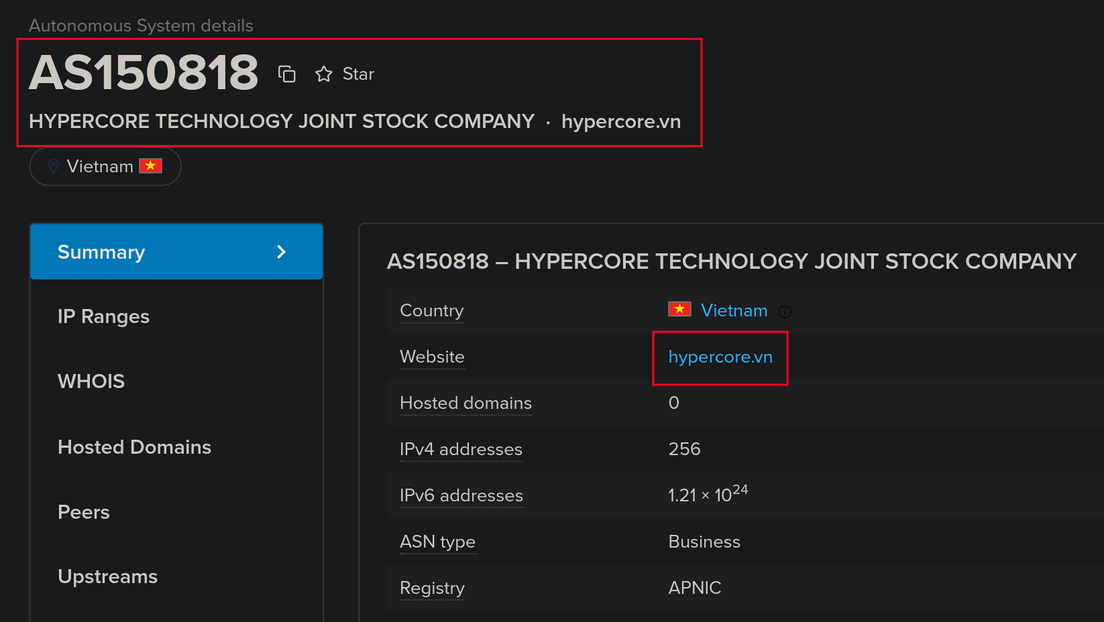Open the Summary tab
Image resolution: width=1104 pixels, height=622 pixels.
[176, 252]
